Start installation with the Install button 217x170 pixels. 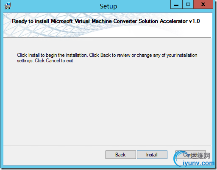pyautogui.click(x=152, y=155)
